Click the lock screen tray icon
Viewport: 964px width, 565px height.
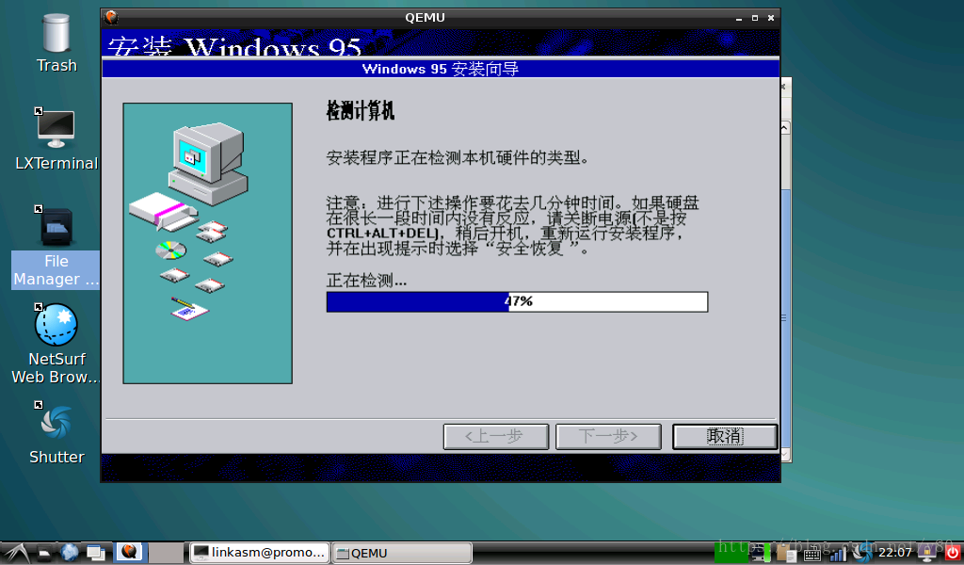pyautogui.click(x=926, y=553)
